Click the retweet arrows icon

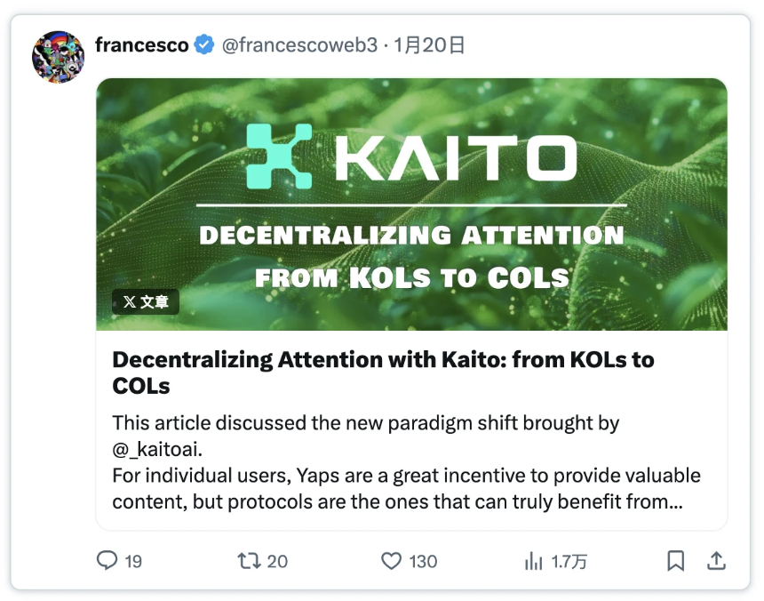248,561
